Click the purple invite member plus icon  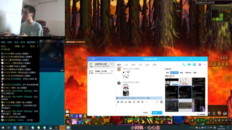(200, 64)
